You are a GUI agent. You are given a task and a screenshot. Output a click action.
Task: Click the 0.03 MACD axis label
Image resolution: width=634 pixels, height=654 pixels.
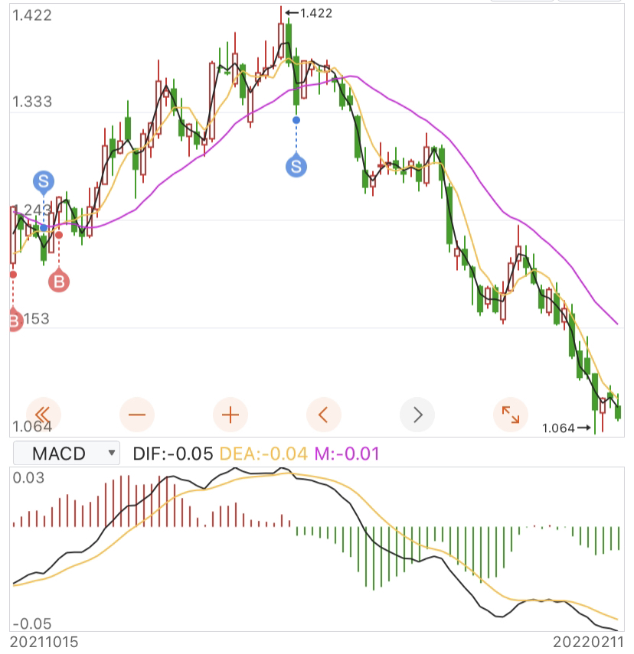(29, 478)
